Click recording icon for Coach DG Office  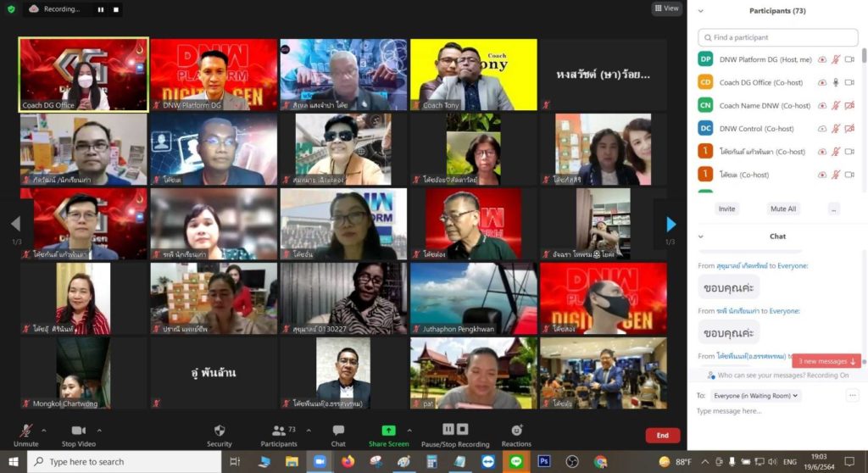822,82
